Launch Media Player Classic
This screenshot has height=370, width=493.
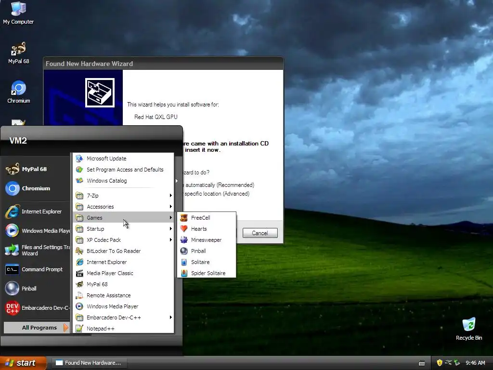(123, 273)
